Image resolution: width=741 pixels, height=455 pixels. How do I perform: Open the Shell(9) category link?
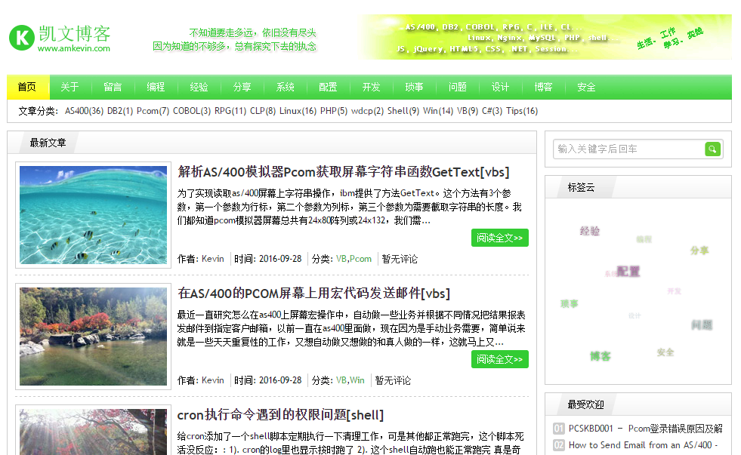tap(403, 111)
